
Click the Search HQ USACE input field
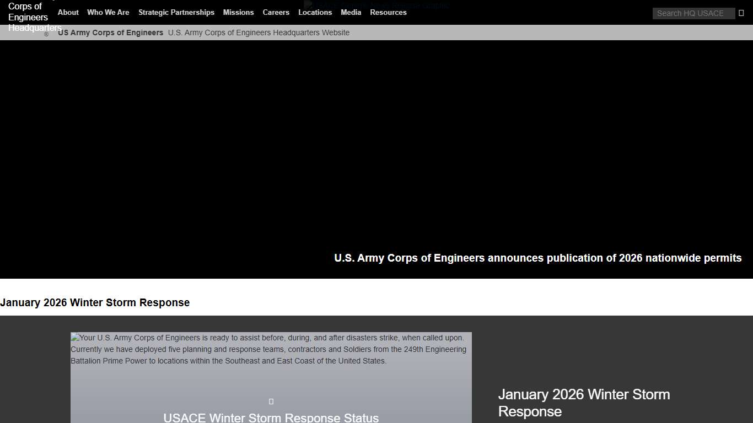[693, 13]
